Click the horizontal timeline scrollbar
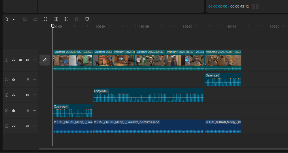The height and width of the screenshot is (153, 288). pyautogui.click(x=163, y=149)
